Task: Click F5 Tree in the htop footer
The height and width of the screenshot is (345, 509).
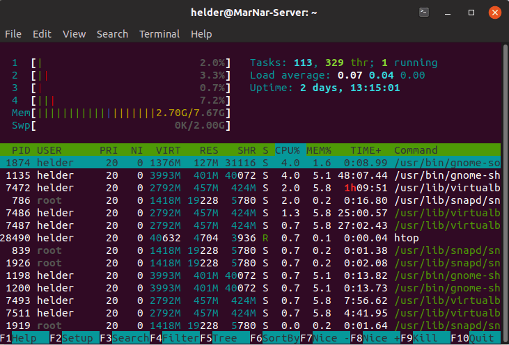Action: pos(225,338)
